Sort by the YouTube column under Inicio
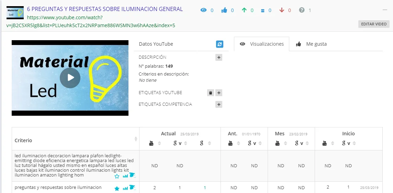 tap(332, 143)
